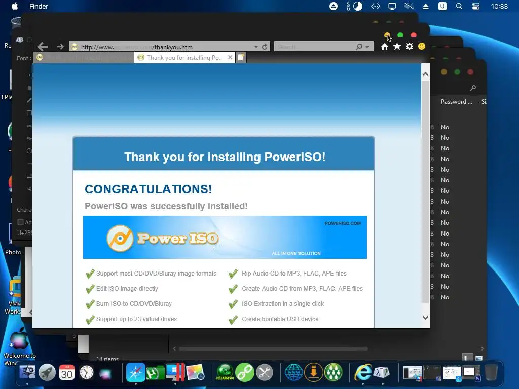Click 'Support most CD/DVD/Bluray image formats' text
Viewport: 519px width, 389px height.
pyautogui.click(x=156, y=273)
